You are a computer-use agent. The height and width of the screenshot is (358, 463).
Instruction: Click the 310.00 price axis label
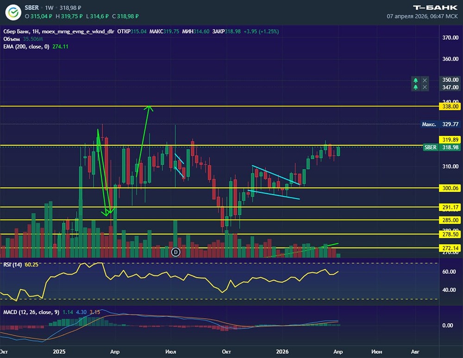[x=450, y=167]
